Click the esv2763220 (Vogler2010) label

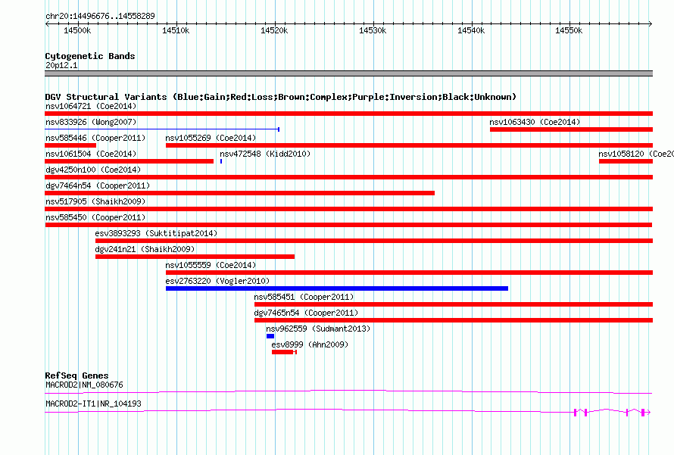tap(217, 281)
